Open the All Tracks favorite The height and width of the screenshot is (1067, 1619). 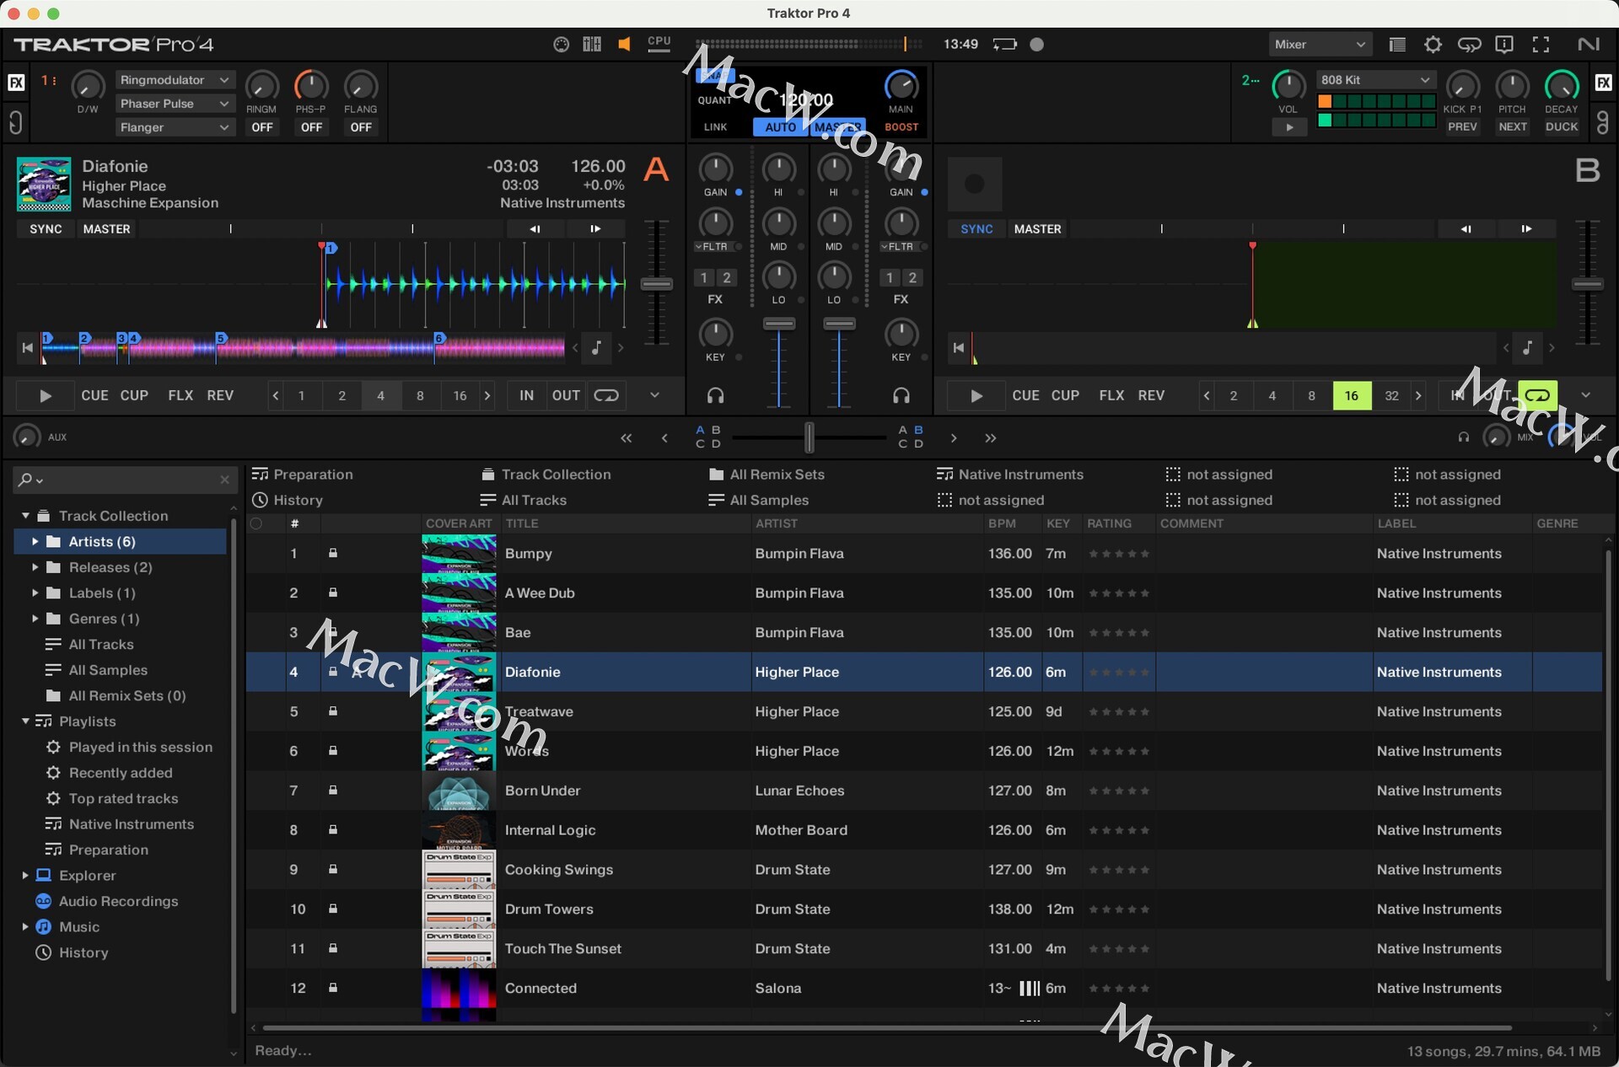[524, 500]
